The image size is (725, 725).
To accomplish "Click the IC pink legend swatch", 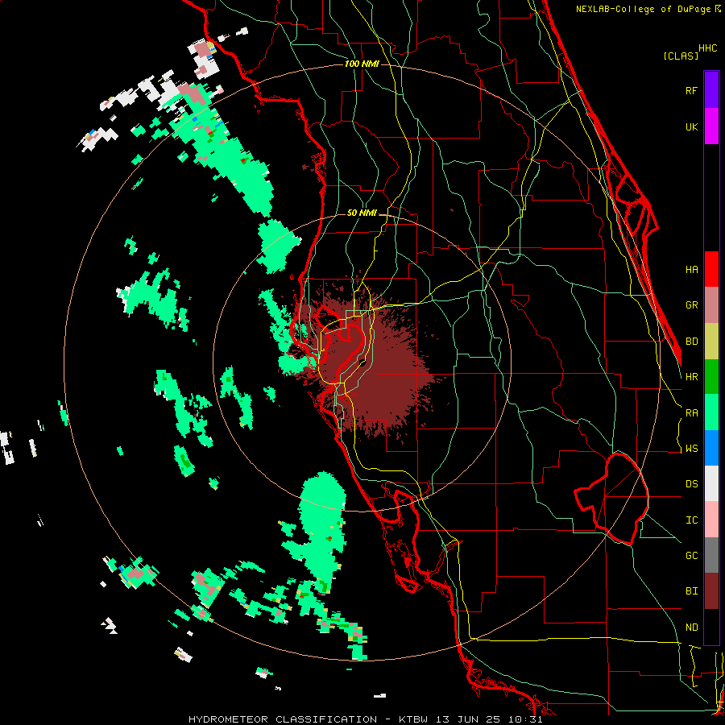I will (x=711, y=520).
